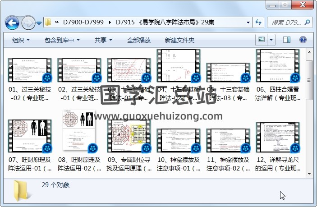This screenshot has height=207, width=317.
Task: Close the Explorer window
Action: [x=303, y=5]
